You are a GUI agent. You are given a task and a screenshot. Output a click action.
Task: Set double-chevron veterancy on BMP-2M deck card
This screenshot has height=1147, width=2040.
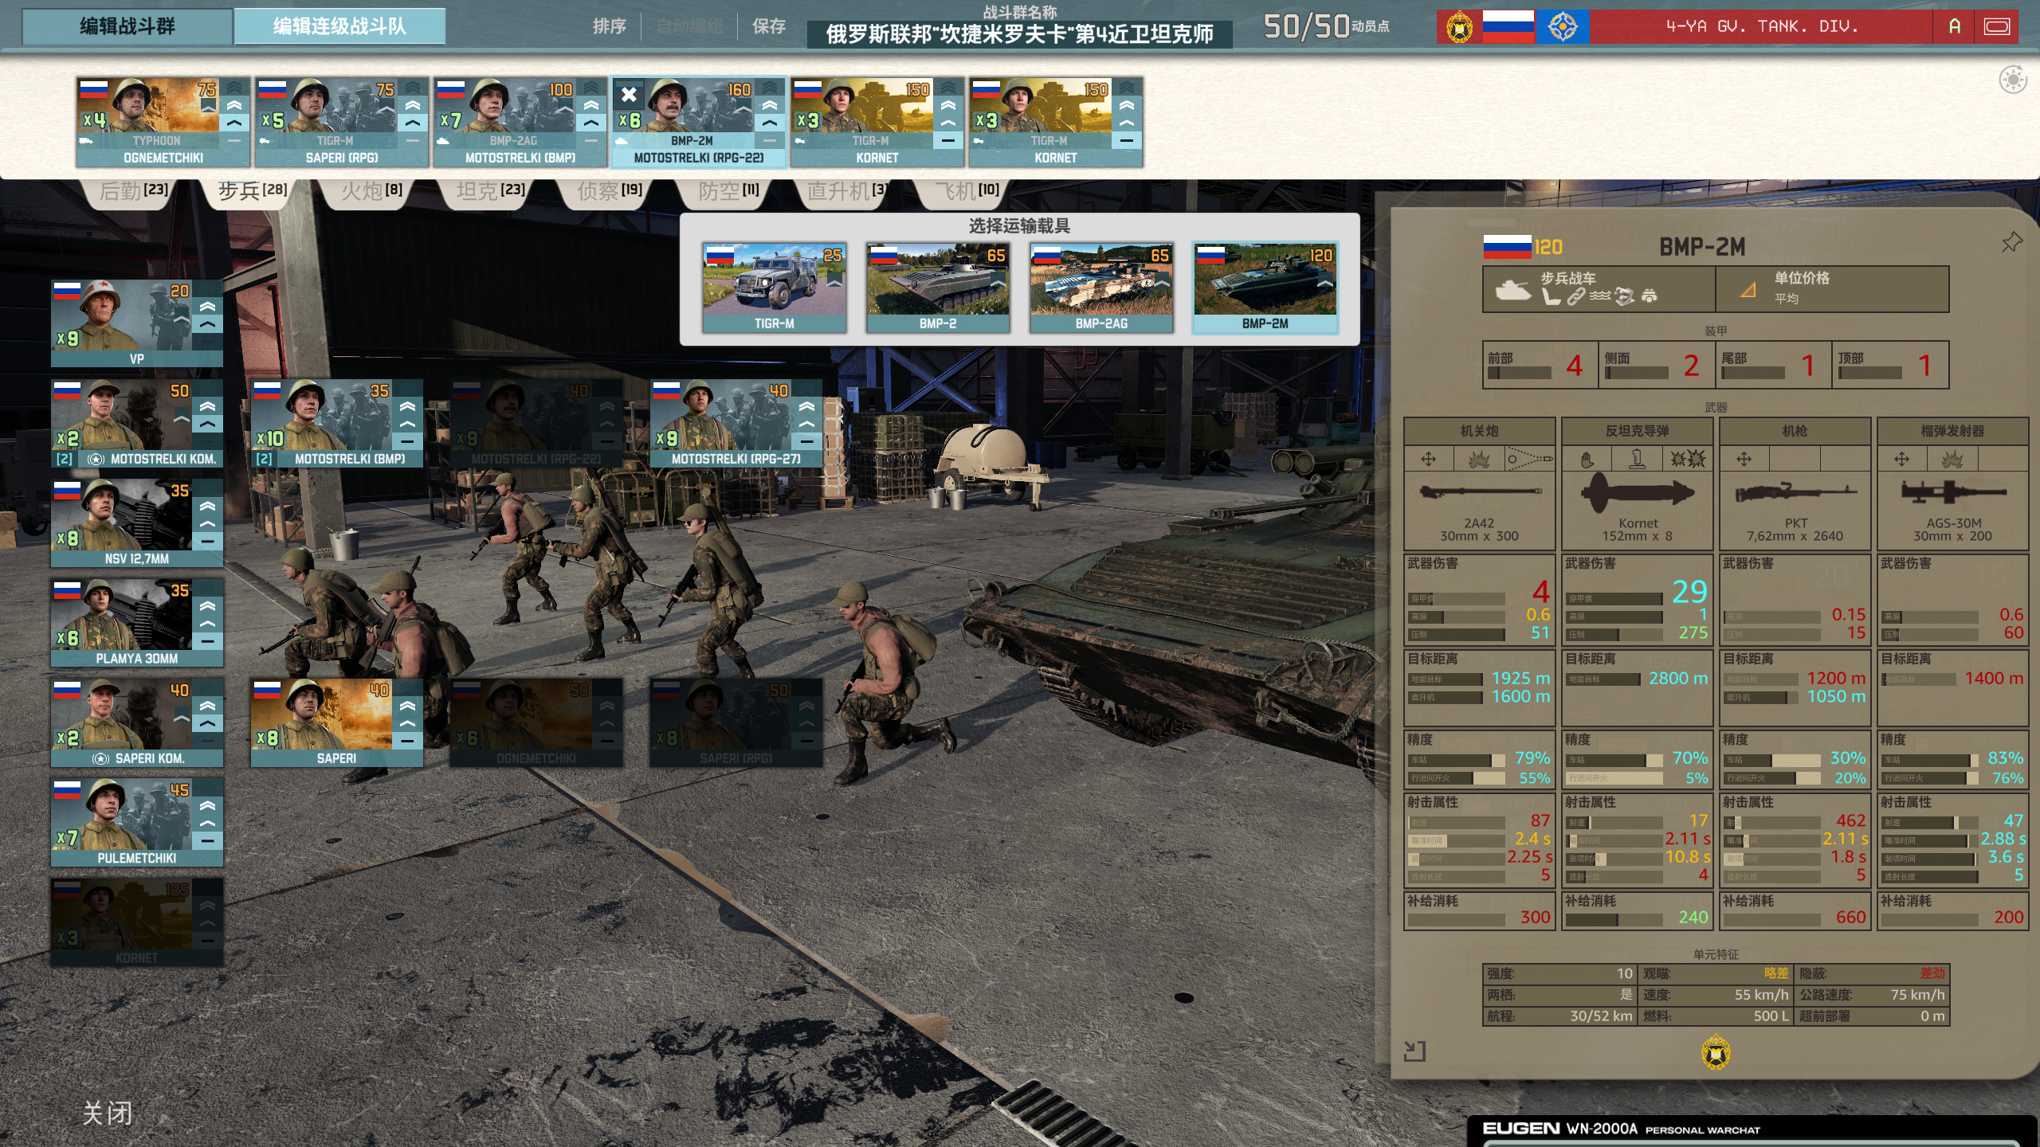(769, 105)
